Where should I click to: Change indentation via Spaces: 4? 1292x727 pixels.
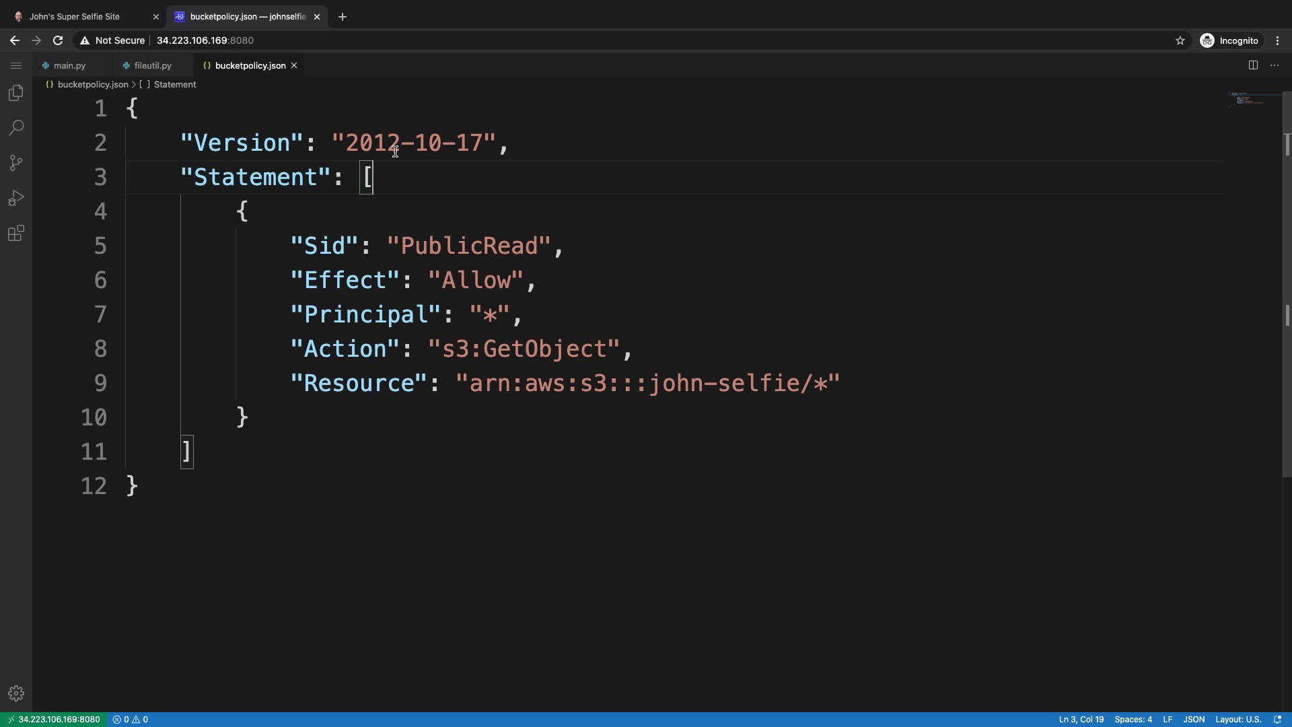click(x=1133, y=720)
